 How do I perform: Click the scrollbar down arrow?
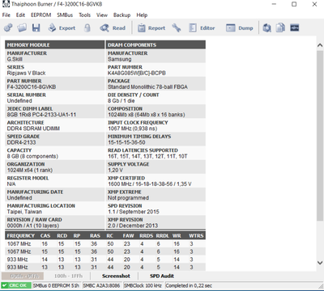(320, 263)
